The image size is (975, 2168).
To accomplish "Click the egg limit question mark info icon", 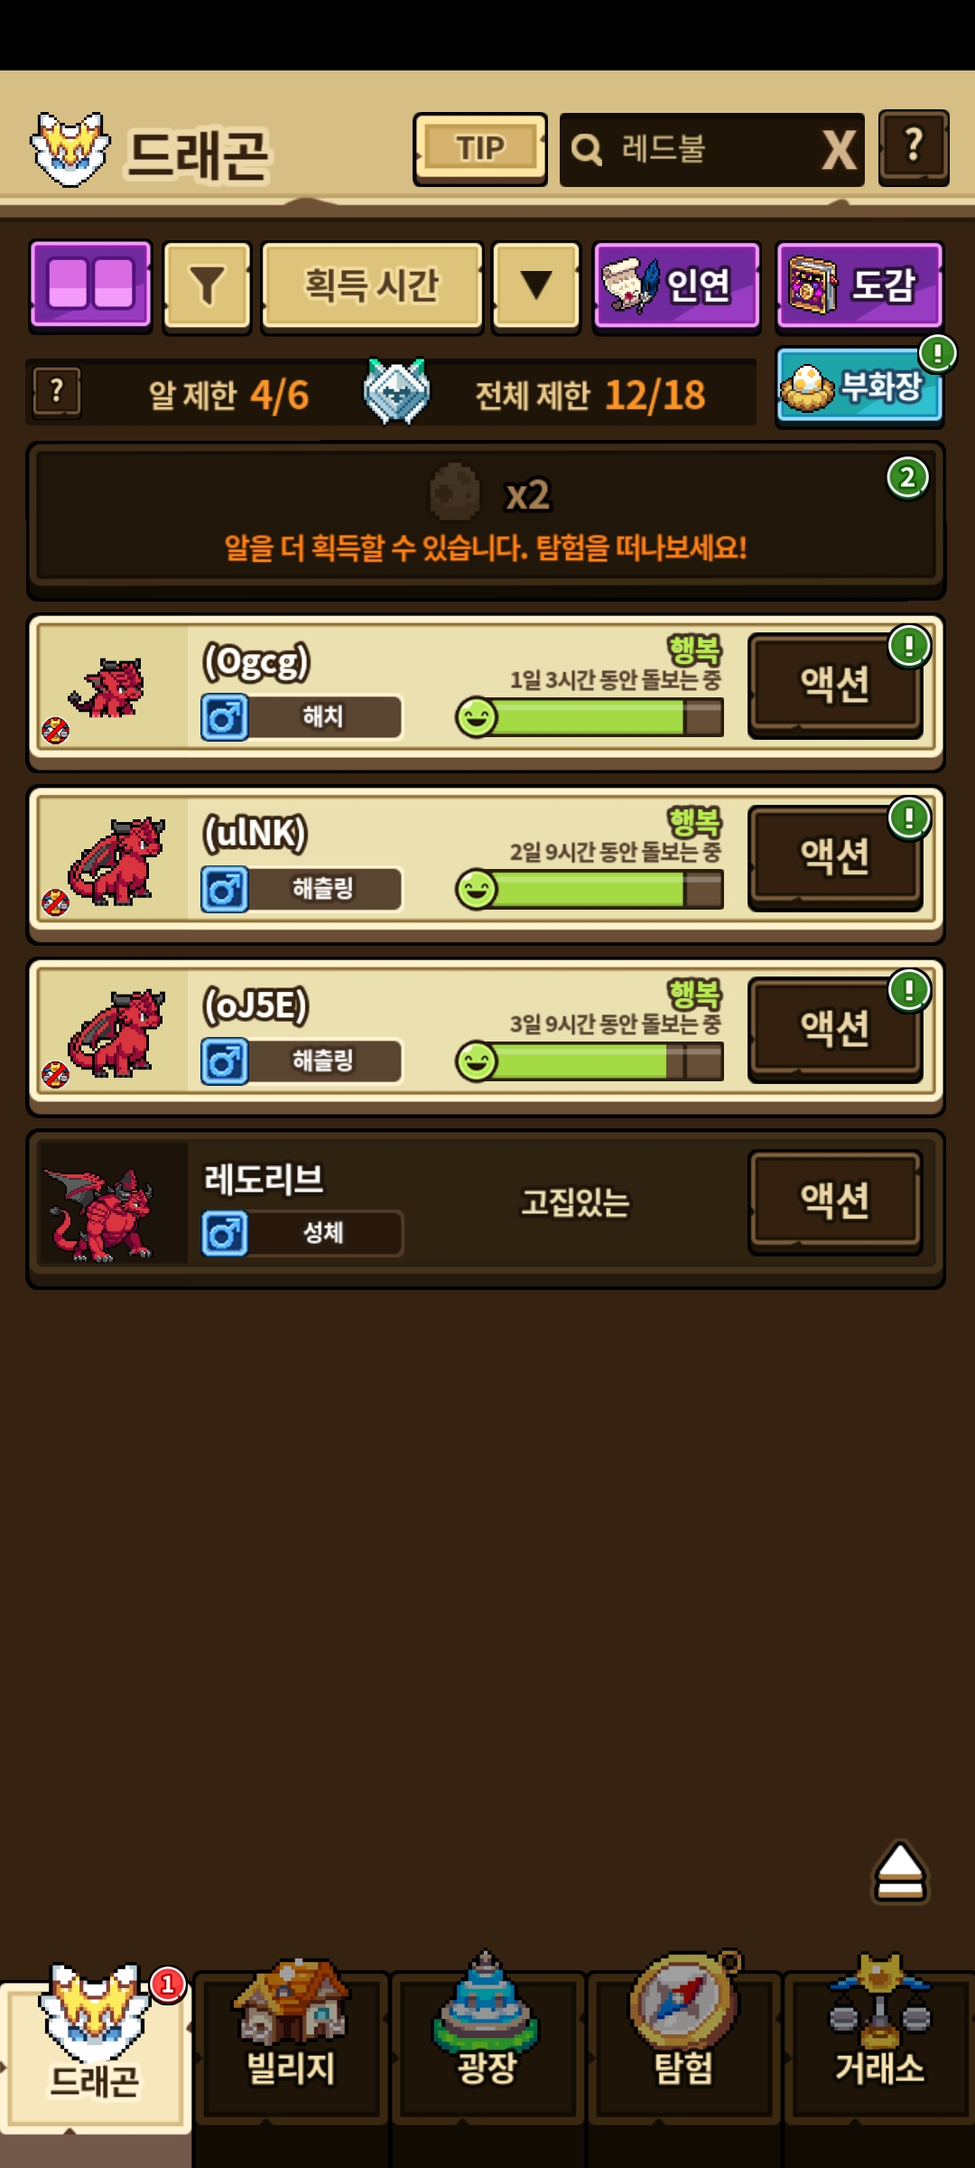I will [57, 393].
